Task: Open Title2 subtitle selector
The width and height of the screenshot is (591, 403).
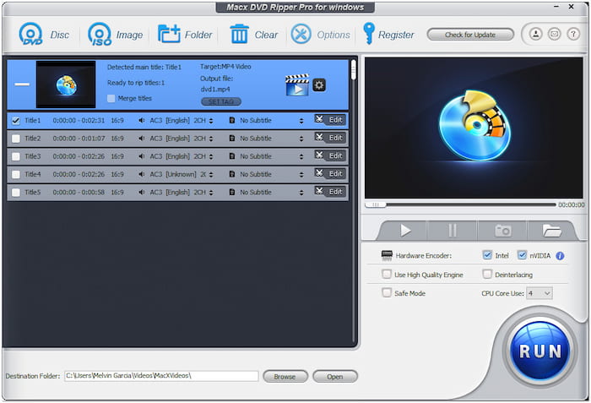Action: tap(301, 139)
